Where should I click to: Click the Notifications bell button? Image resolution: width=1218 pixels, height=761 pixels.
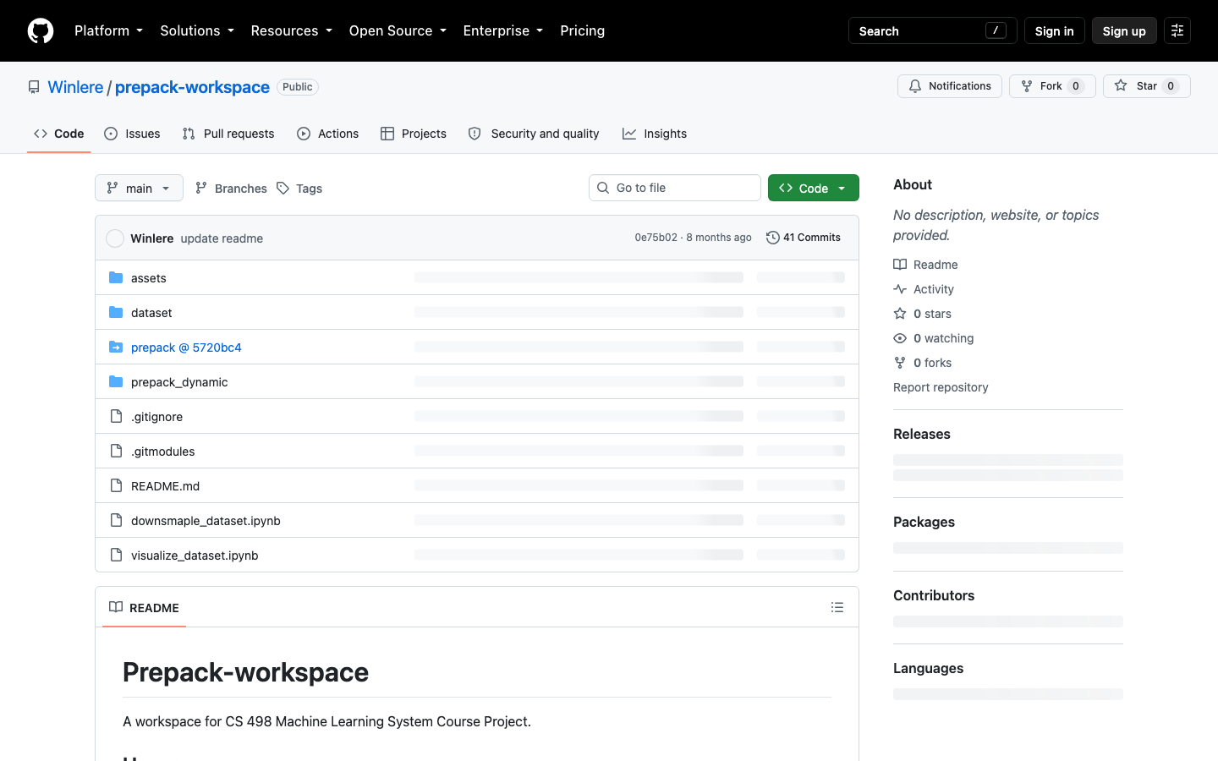point(950,86)
